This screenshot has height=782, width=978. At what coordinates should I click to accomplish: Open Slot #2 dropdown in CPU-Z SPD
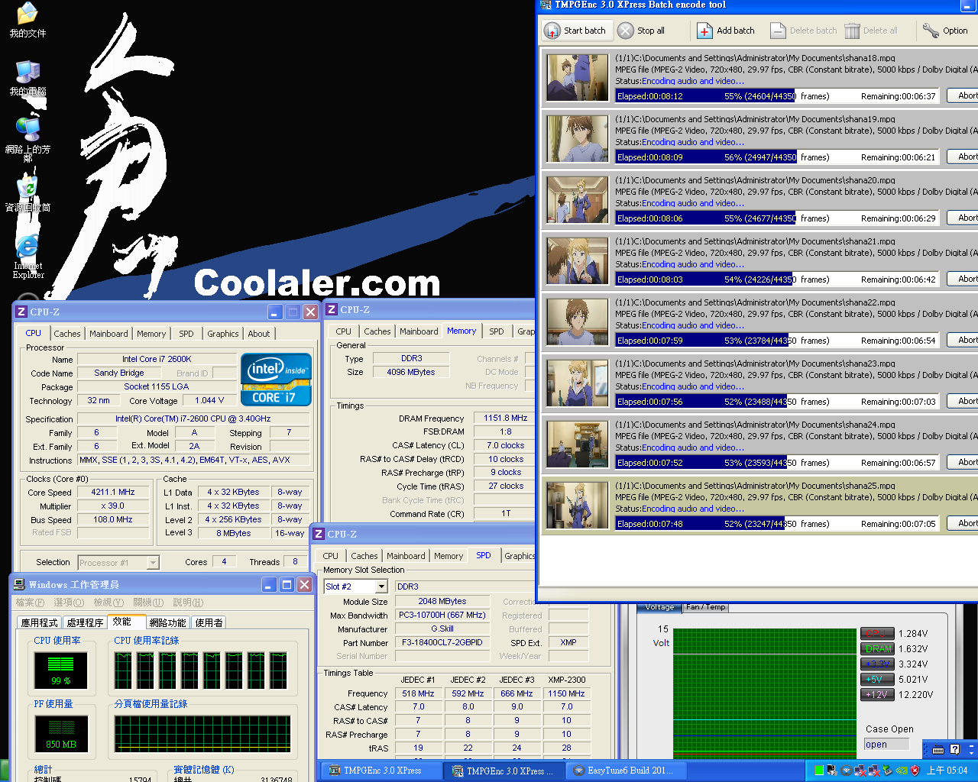click(x=381, y=586)
